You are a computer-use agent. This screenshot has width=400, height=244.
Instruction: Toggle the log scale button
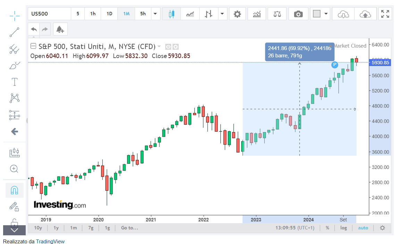[343, 228]
